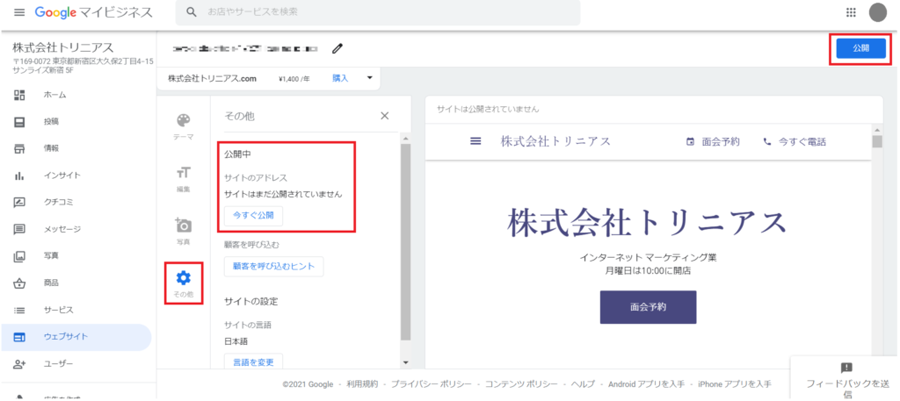Image resolution: width=900 pixels, height=401 pixels.
Task: Click the 商品 basket icon
Action: point(19,283)
